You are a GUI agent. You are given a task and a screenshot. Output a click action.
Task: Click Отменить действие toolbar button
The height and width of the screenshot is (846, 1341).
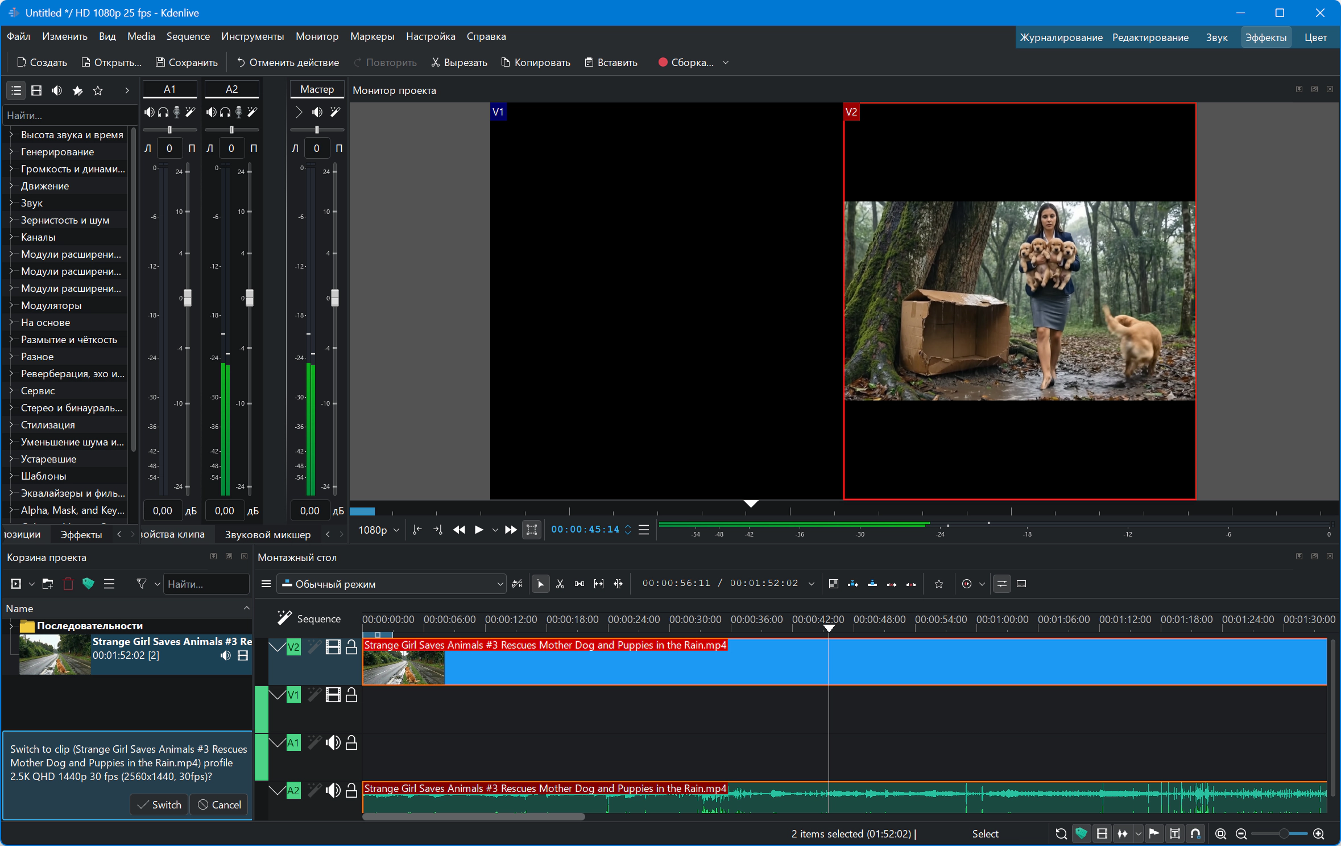coord(288,63)
